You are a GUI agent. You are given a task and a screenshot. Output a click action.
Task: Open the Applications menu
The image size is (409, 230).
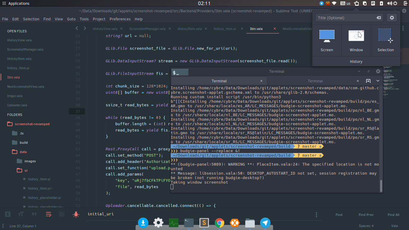(x=16, y=3)
